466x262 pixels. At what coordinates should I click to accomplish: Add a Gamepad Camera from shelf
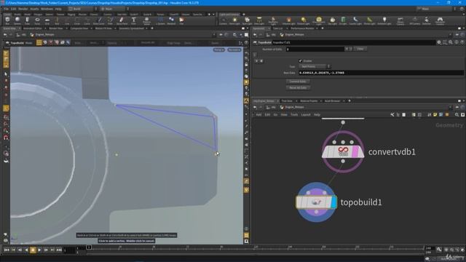[x=440, y=21]
